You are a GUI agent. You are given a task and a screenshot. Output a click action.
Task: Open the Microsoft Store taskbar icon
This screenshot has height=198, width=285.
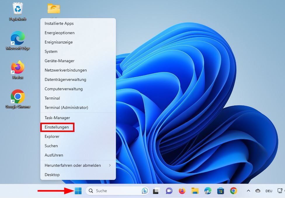[x=220, y=191]
